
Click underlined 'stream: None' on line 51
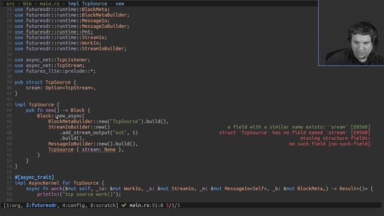98,149
